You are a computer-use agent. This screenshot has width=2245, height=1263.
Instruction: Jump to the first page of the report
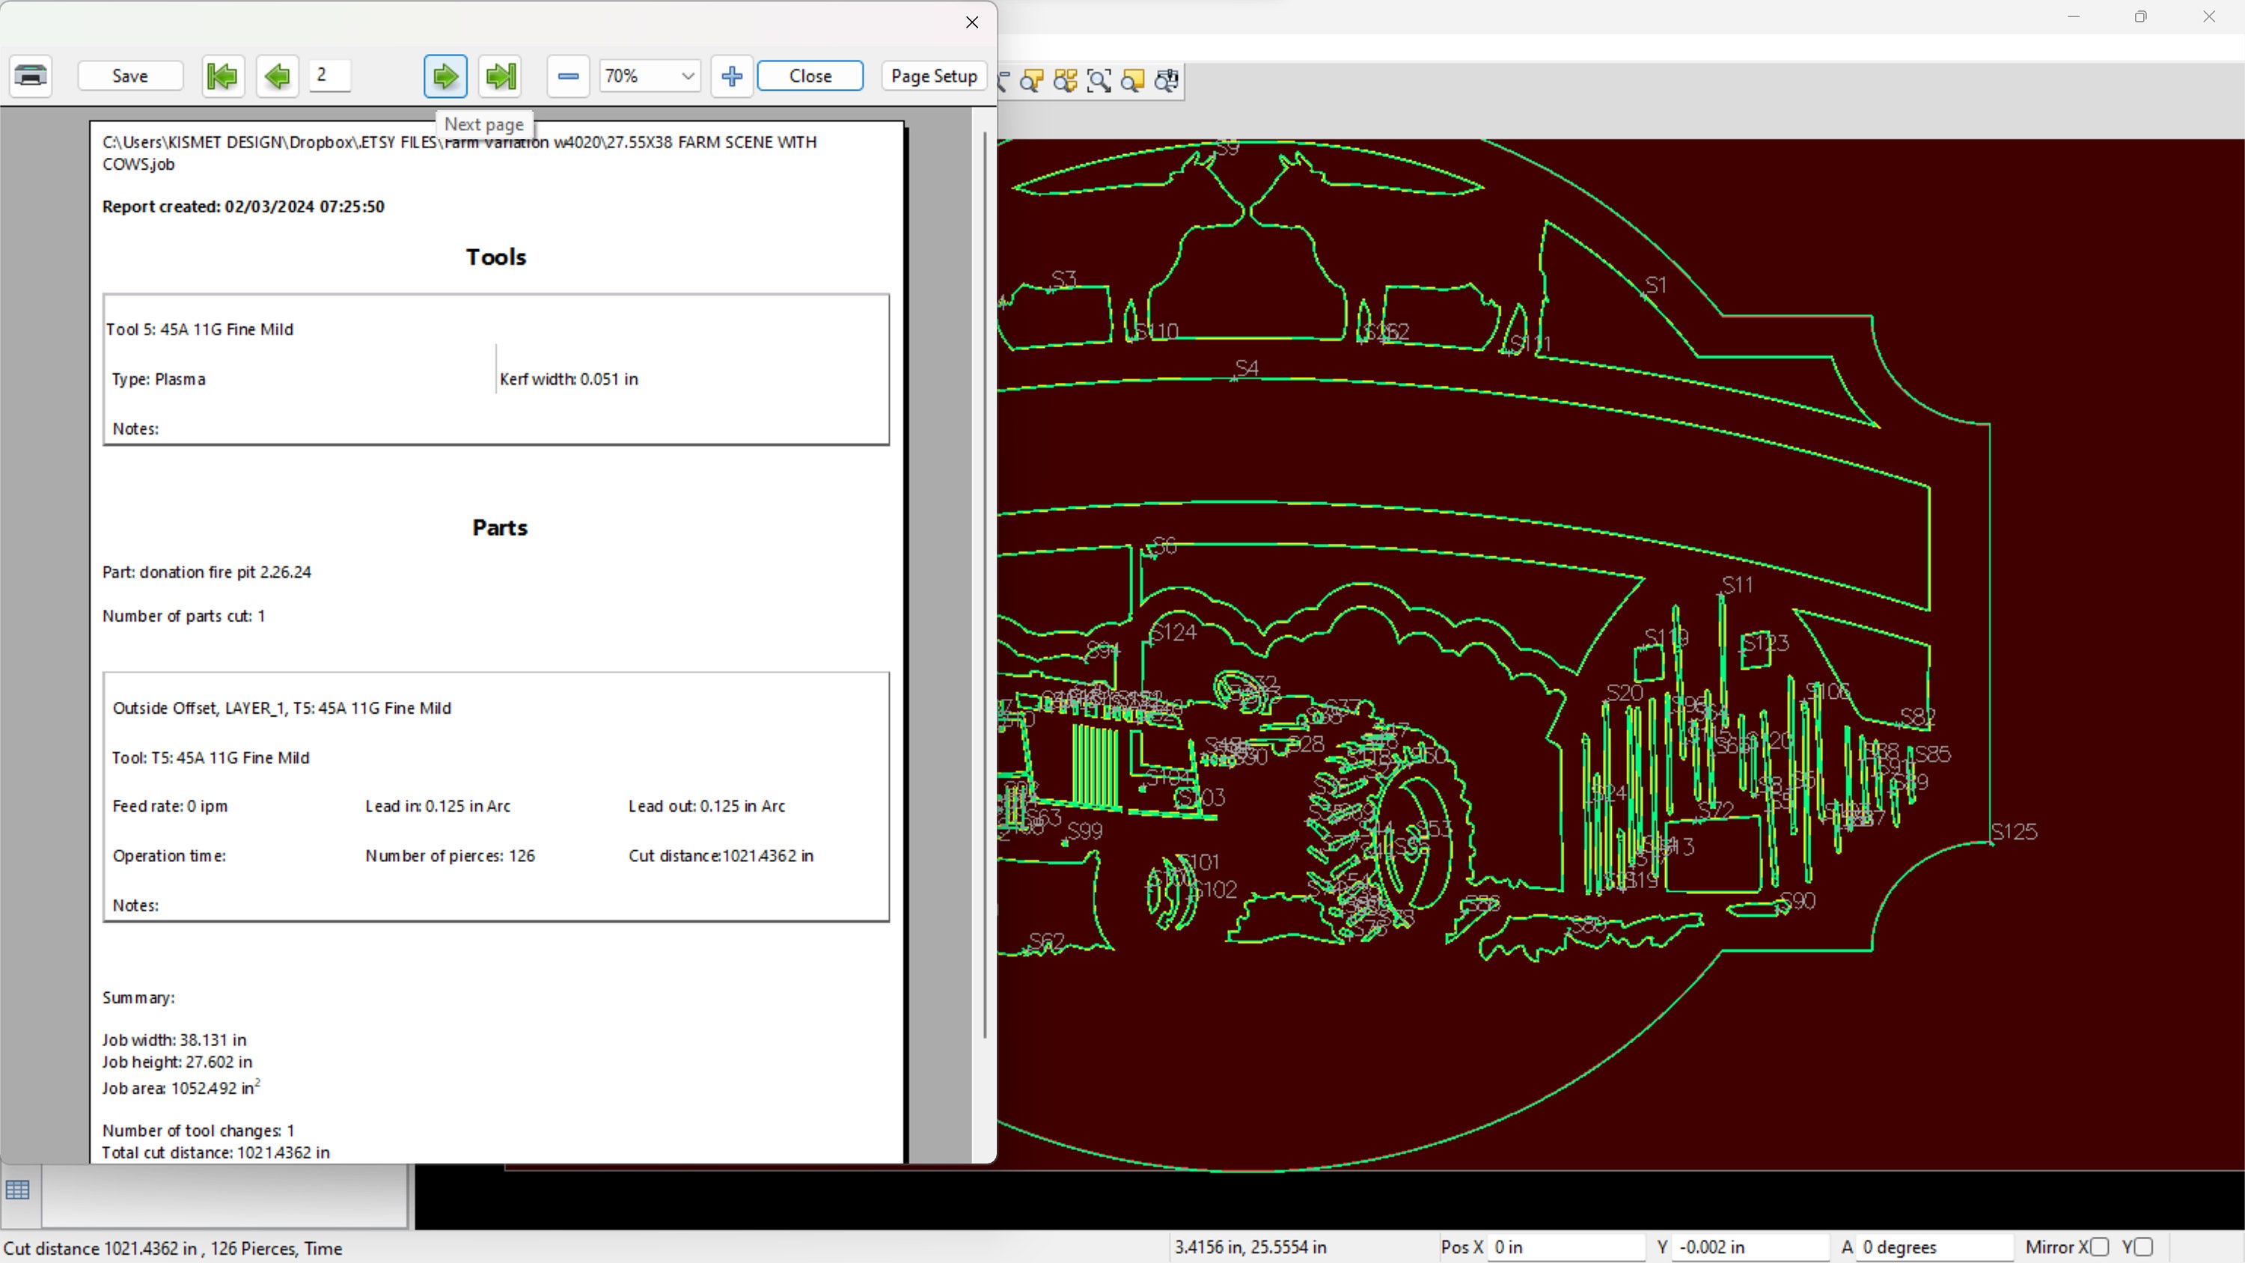point(222,76)
